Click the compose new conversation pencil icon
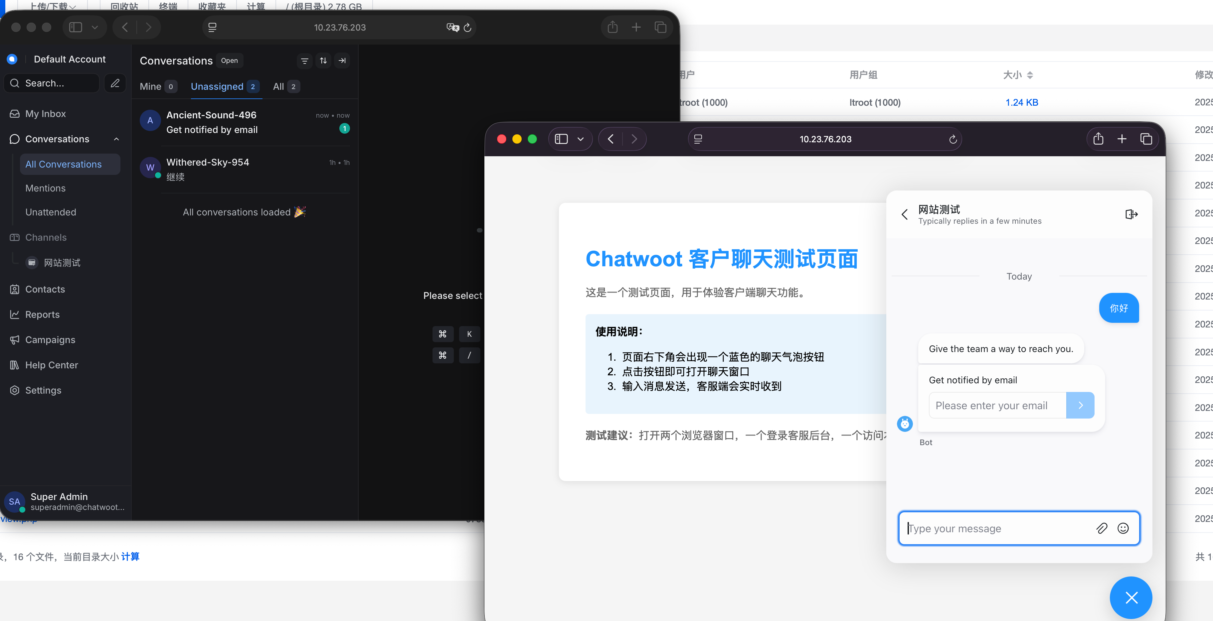The image size is (1213, 621). (x=115, y=83)
